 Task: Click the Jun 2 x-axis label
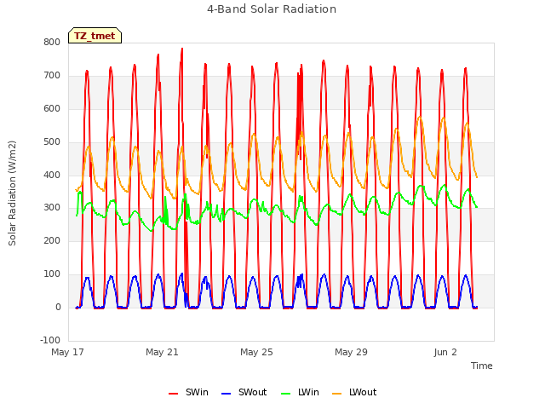click(445, 352)
